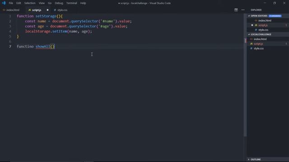Image resolution: width=289 pixels, height=162 pixels.
Task: Click the misspelled 'functino' keyword
Action: point(25,46)
